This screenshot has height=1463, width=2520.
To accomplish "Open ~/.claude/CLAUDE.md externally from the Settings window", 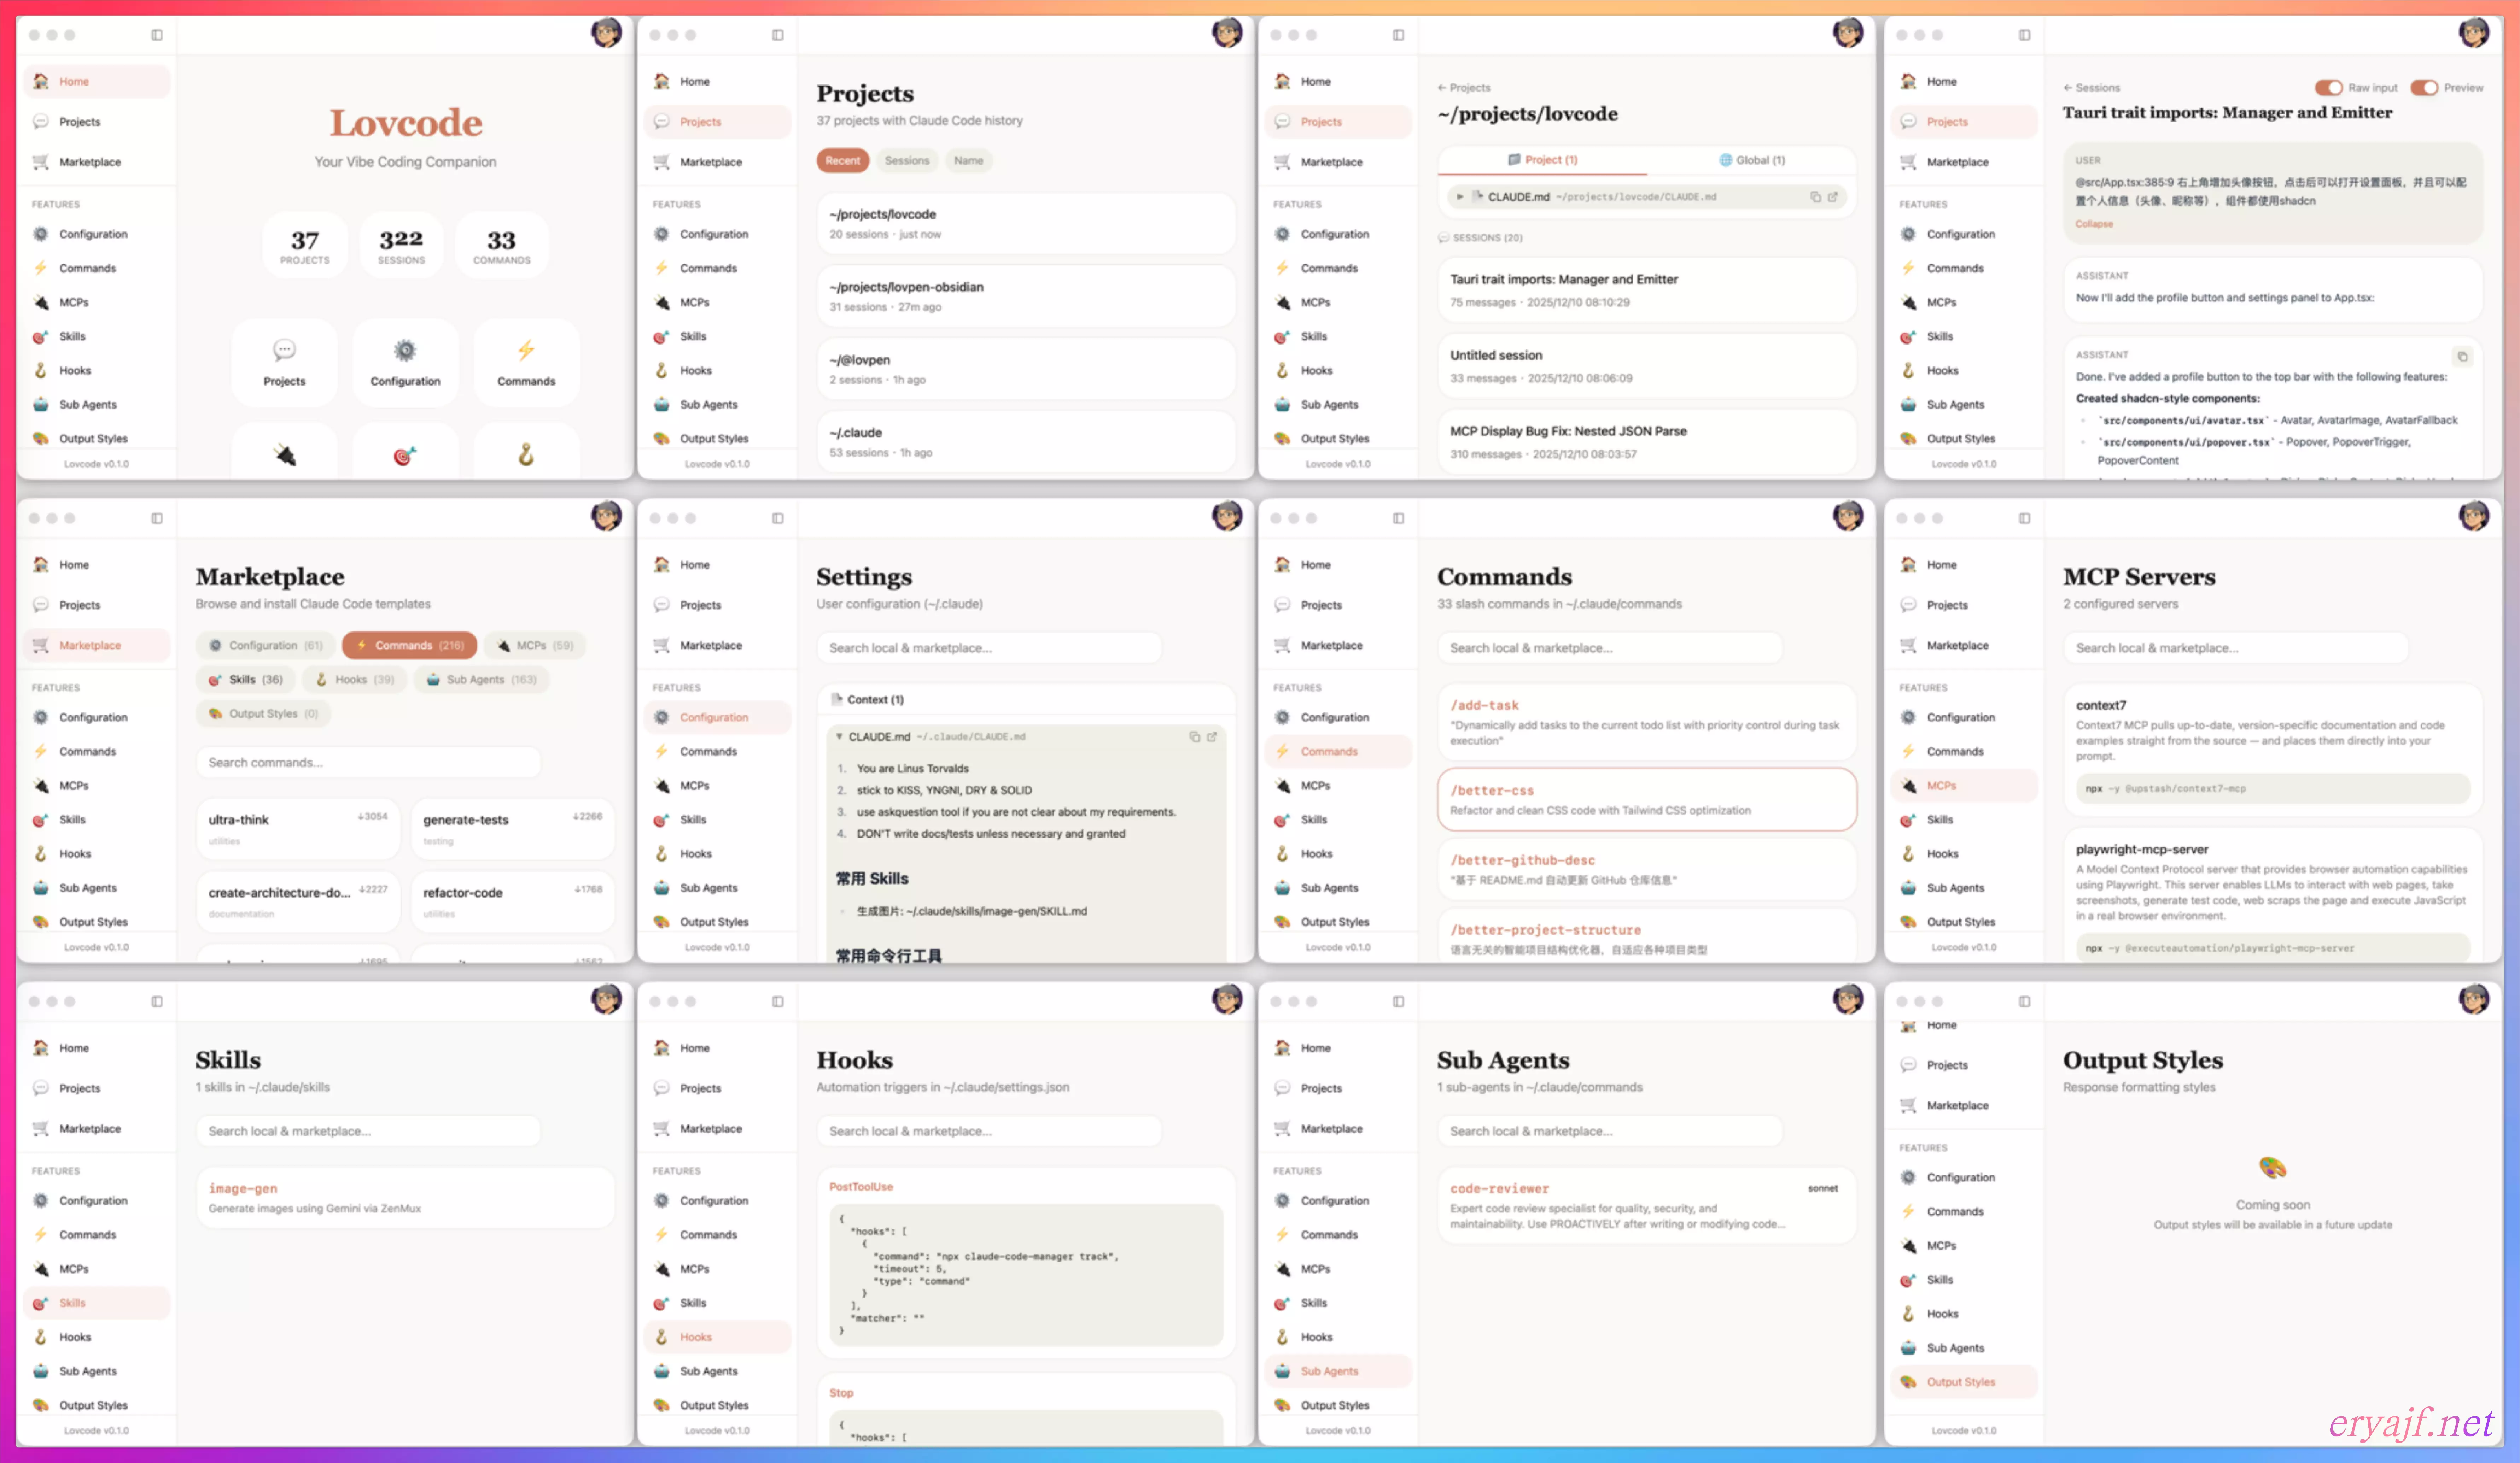I will (1212, 736).
